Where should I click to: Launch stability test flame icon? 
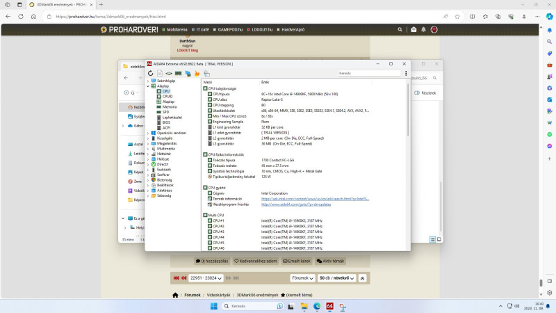point(197,74)
